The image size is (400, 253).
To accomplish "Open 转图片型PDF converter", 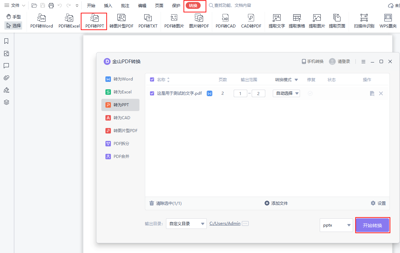I will [x=121, y=21].
